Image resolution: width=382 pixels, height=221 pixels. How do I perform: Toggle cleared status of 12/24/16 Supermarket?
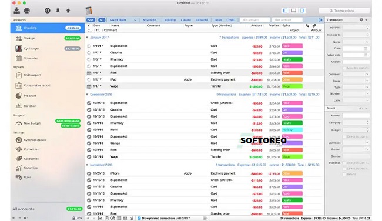tap(89, 103)
